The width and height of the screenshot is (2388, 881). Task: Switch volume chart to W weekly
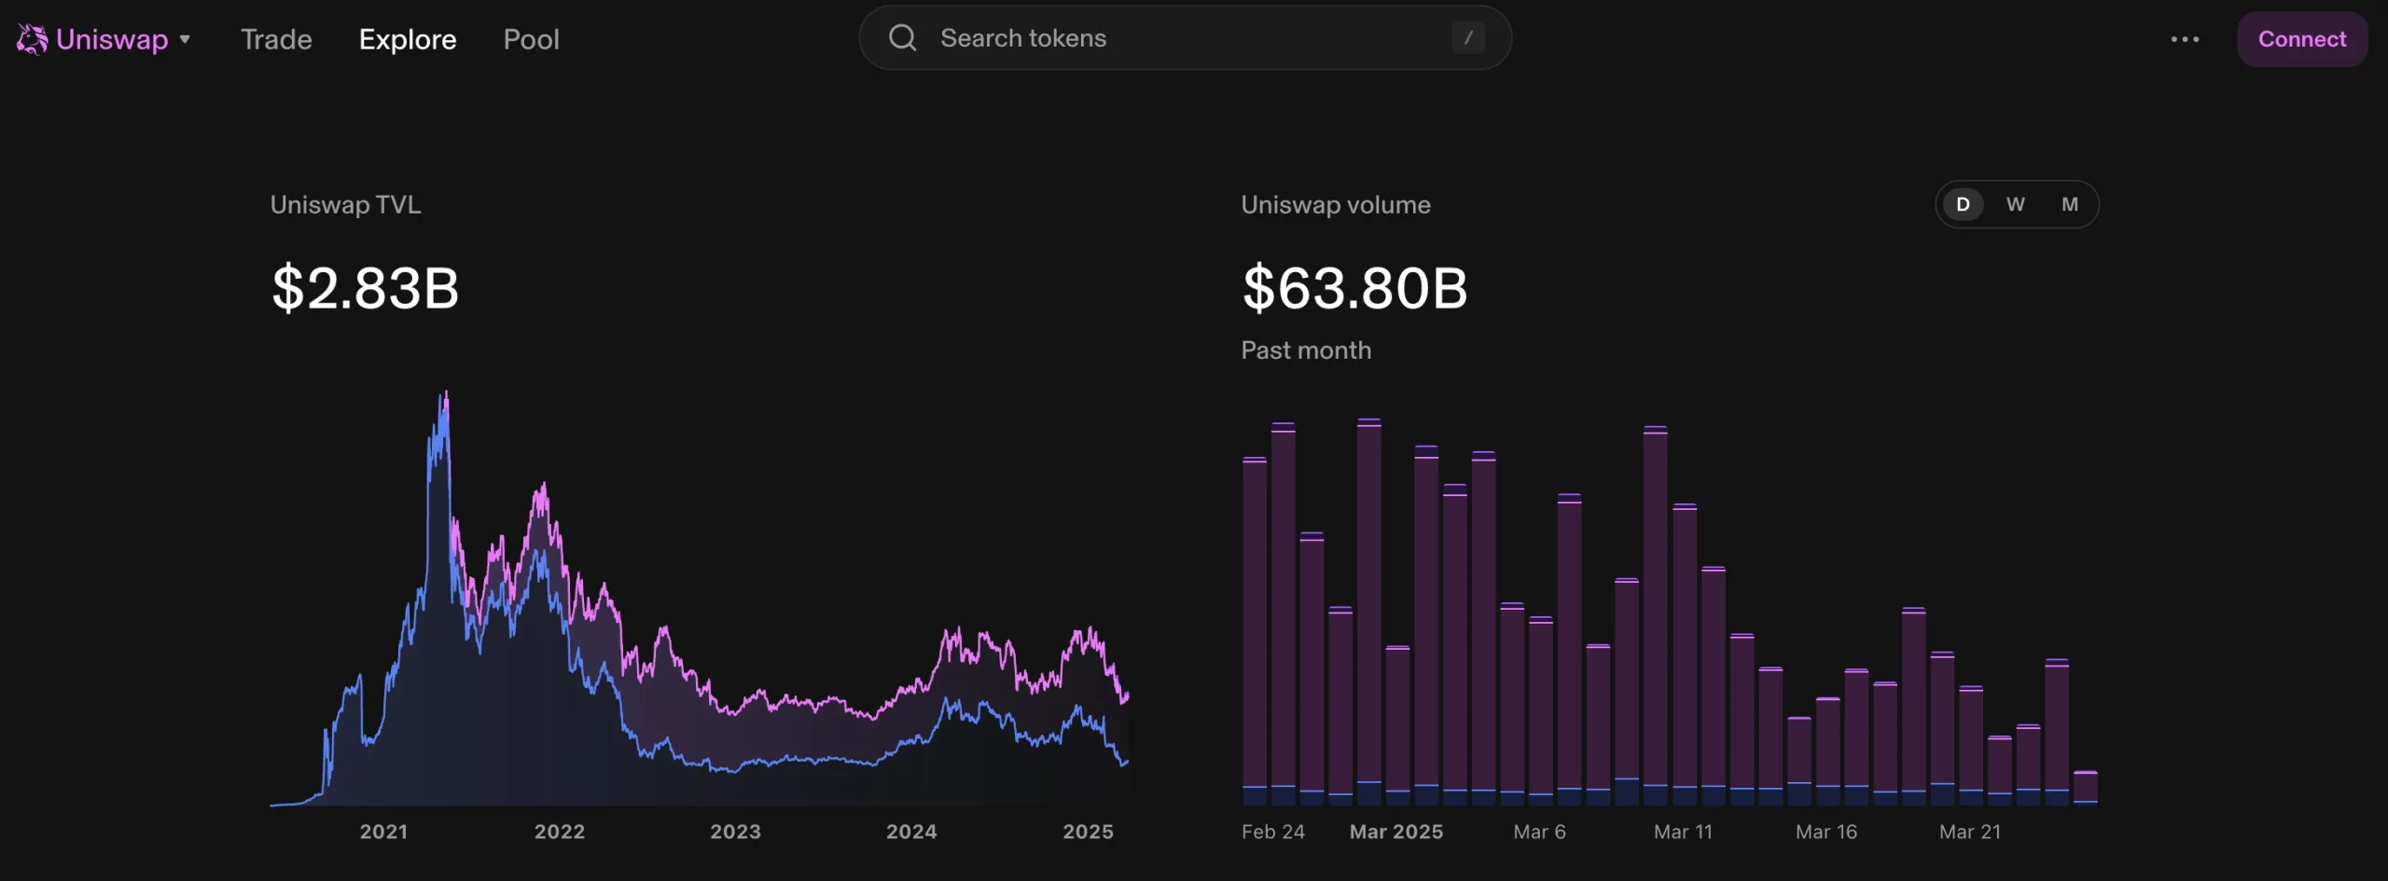[x=2016, y=204]
